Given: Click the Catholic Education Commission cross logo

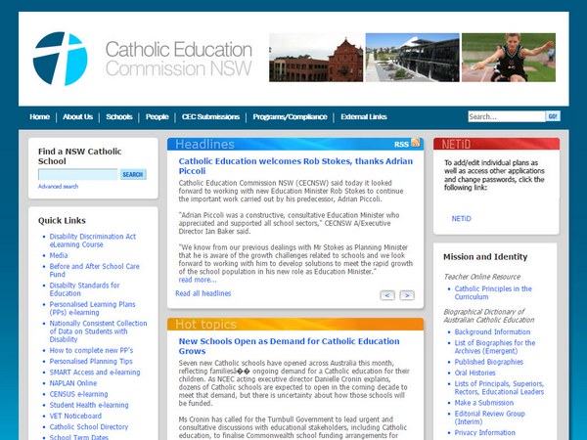Looking at the screenshot, I should click(61, 59).
